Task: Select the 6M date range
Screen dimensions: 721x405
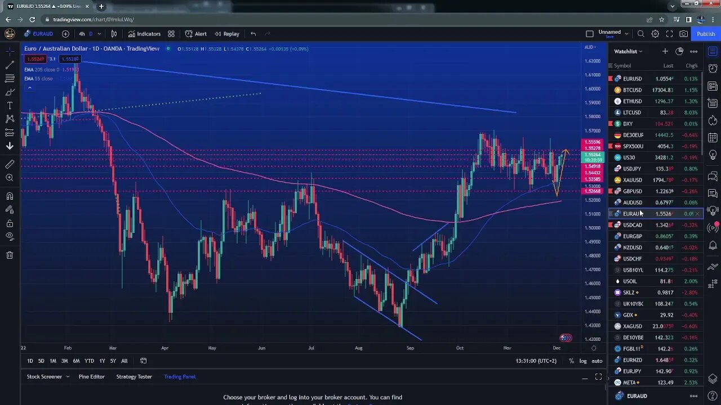Action: tap(76, 361)
